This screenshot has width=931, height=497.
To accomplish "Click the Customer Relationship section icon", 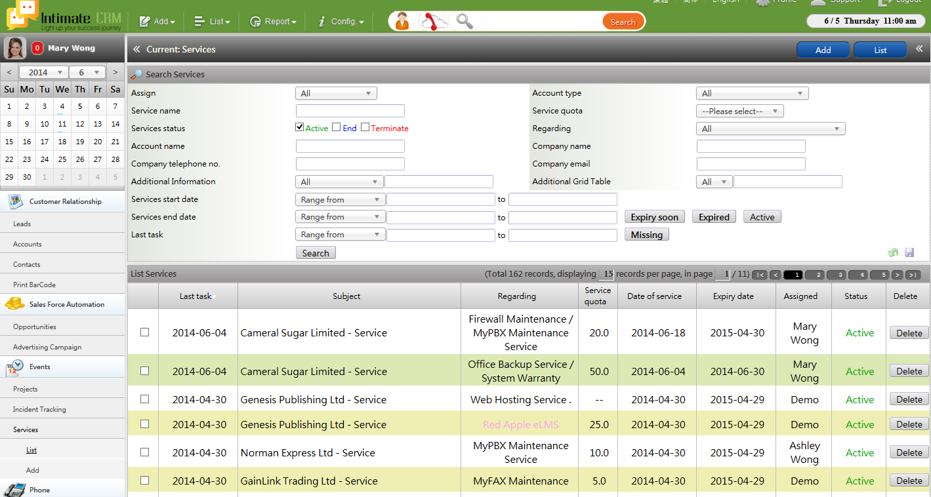I will click(x=16, y=201).
